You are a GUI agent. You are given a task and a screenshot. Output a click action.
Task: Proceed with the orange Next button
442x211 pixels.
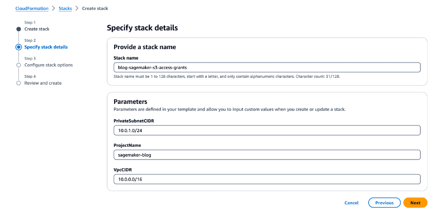tap(415, 203)
